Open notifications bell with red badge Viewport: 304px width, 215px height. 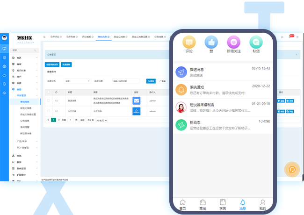click(290, 36)
